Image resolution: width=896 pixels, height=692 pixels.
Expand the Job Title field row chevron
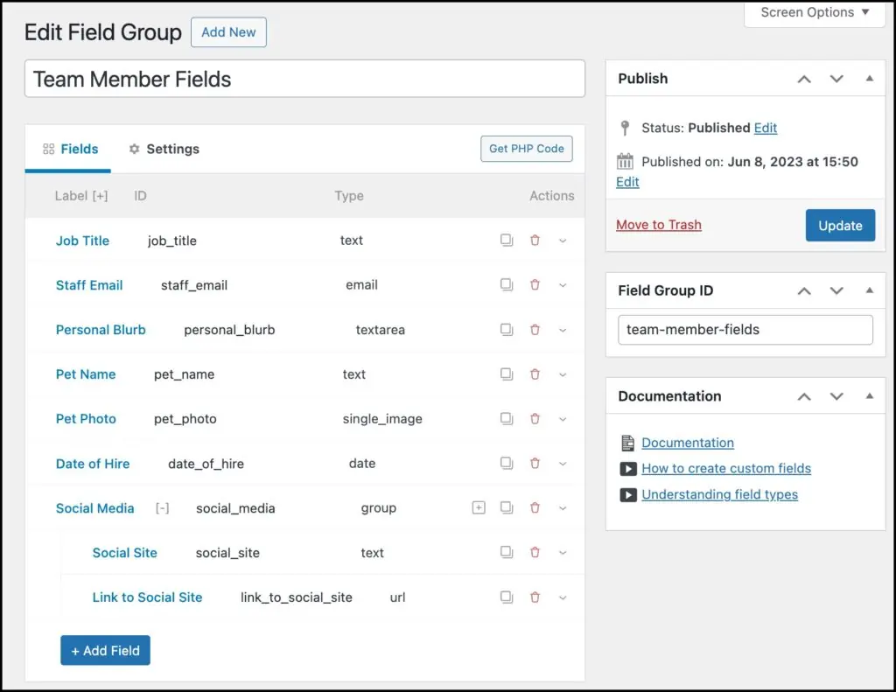pyautogui.click(x=563, y=241)
